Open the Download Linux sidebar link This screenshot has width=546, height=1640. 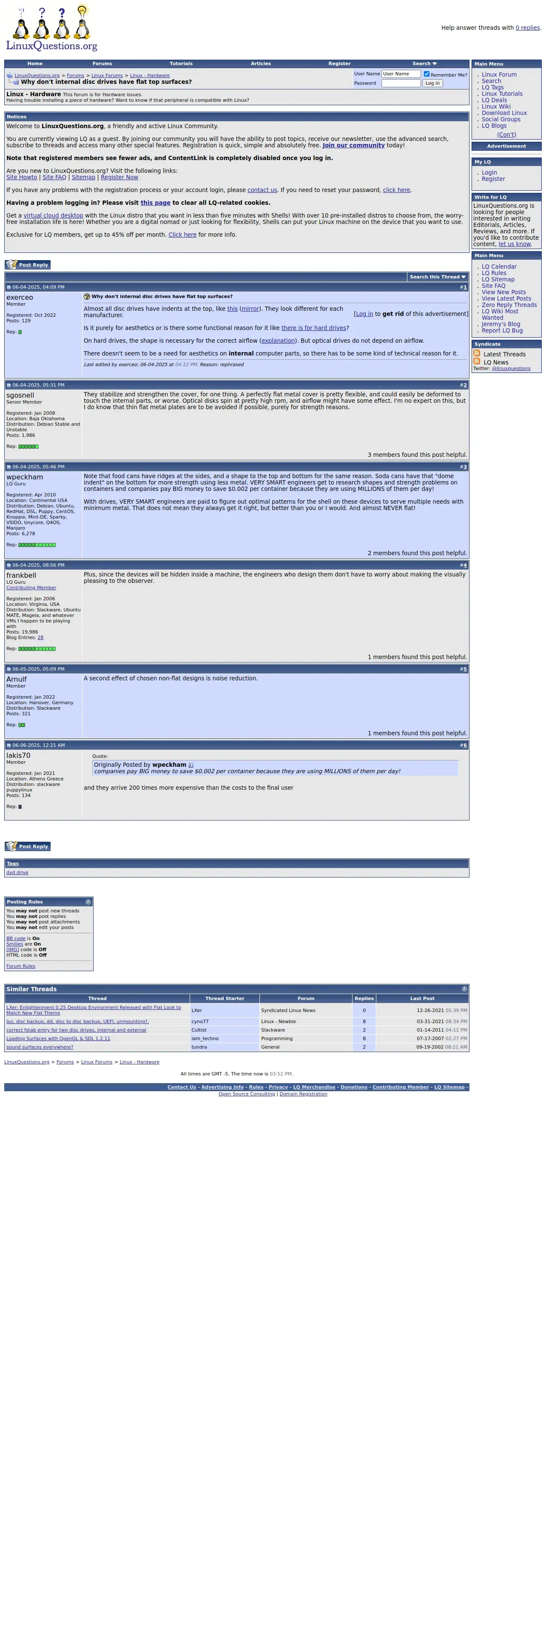coord(504,113)
